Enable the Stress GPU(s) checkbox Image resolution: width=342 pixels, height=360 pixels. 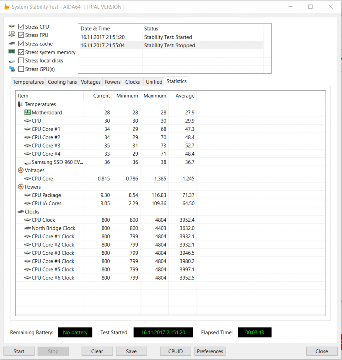(21, 69)
